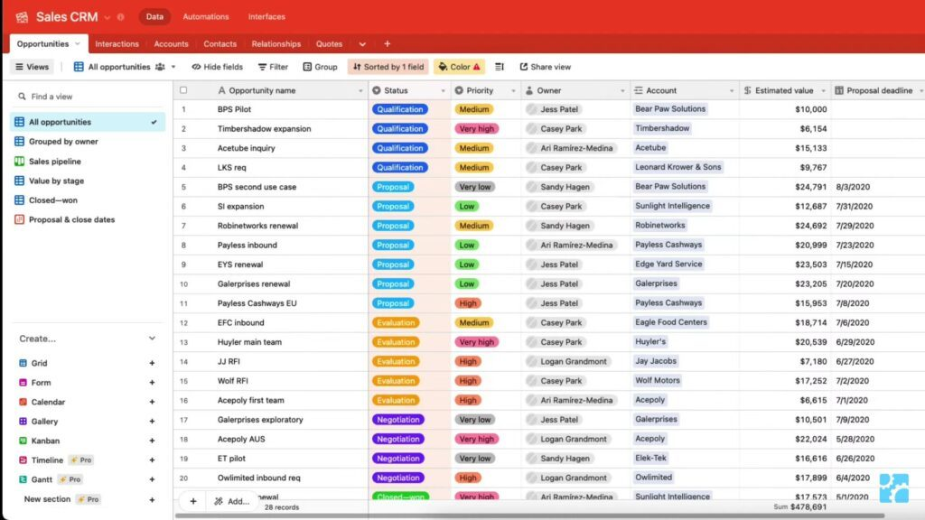Open the Priority column dropdown
925x520 pixels.
tap(513, 91)
